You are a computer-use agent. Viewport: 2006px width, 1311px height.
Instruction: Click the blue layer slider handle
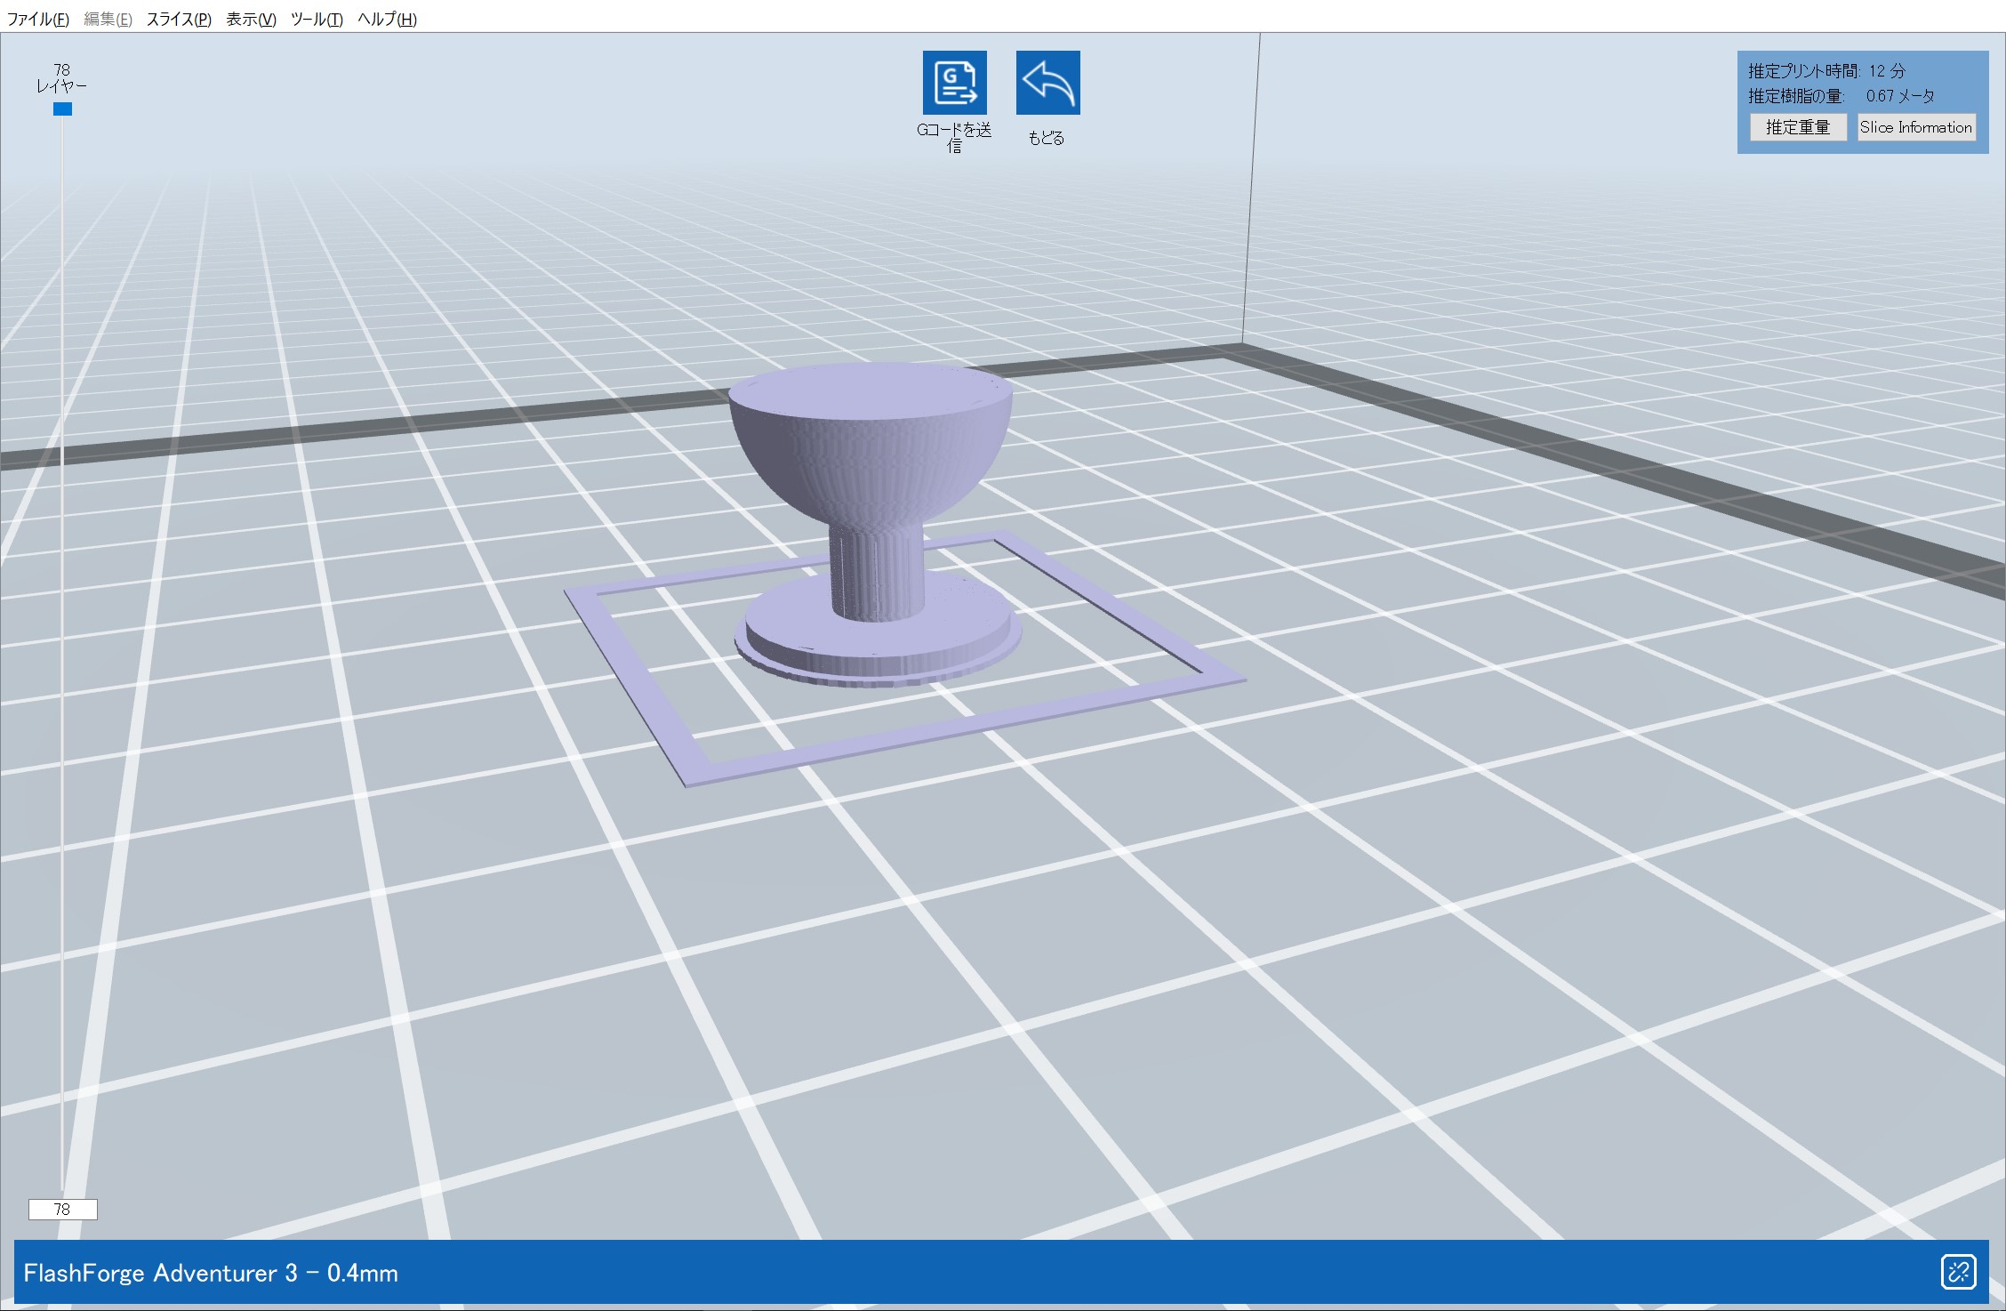pyautogui.click(x=62, y=109)
